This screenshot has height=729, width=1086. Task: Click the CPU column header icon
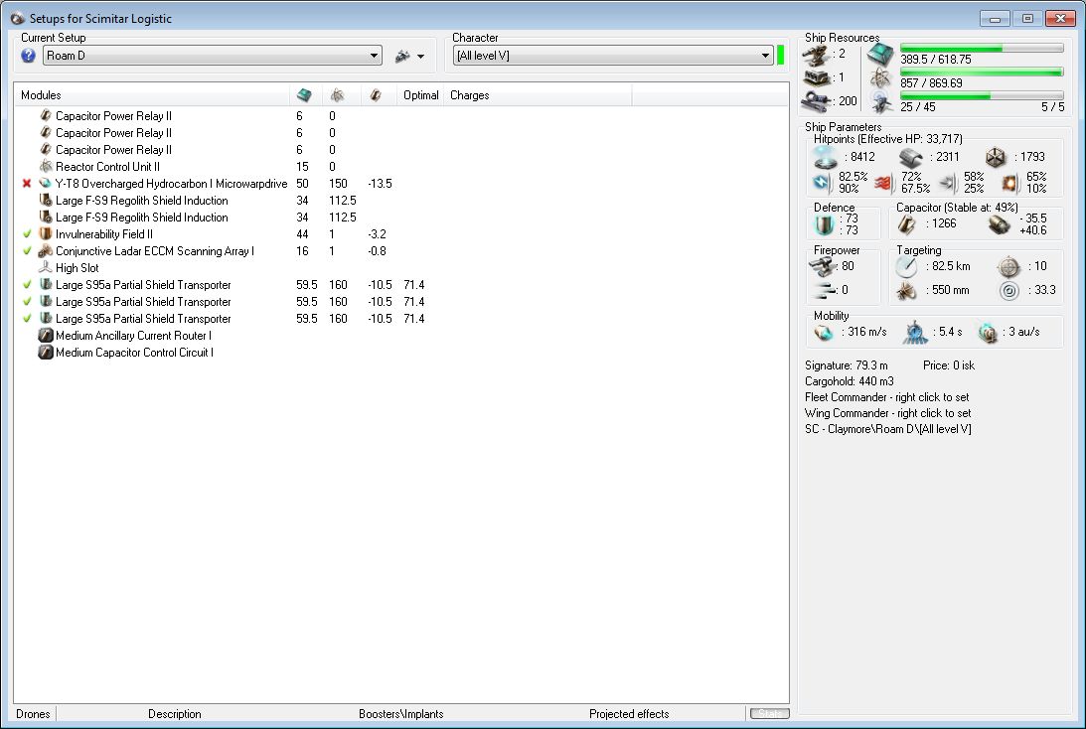pos(304,94)
